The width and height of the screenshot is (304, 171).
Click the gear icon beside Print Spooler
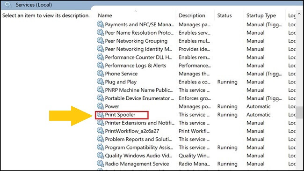coord(101,115)
